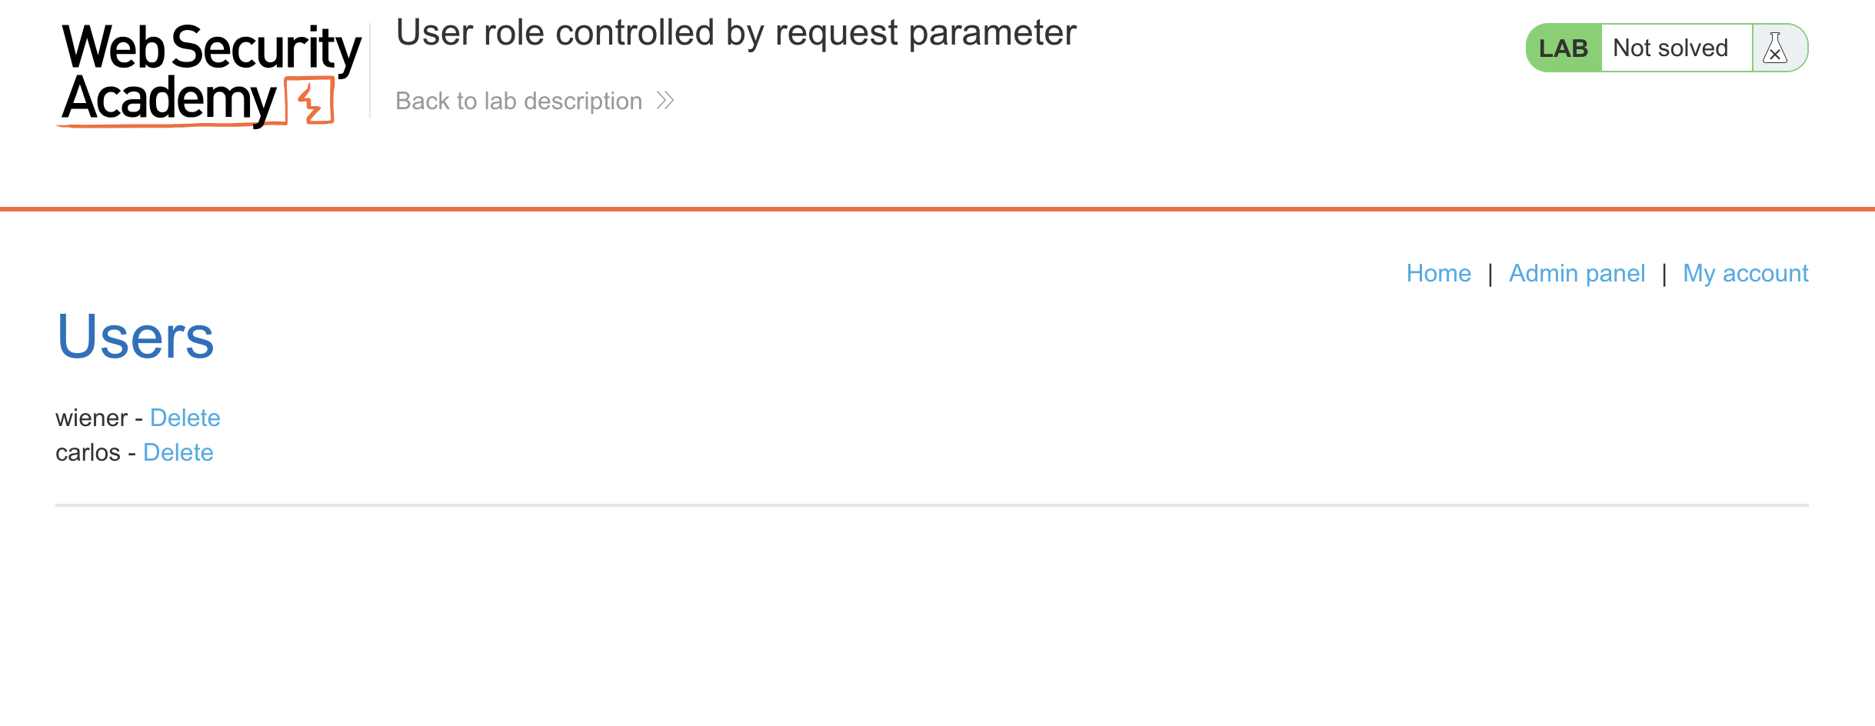
Task: Open the Web Security Academy logo
Action: pyautogui.click(x=209, y=75)
